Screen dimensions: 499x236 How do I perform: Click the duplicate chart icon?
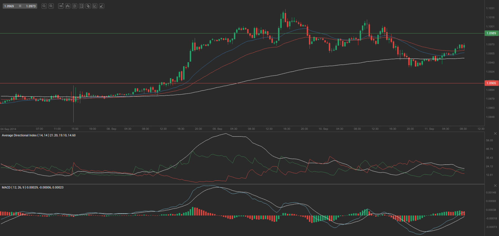coord(88,6)
